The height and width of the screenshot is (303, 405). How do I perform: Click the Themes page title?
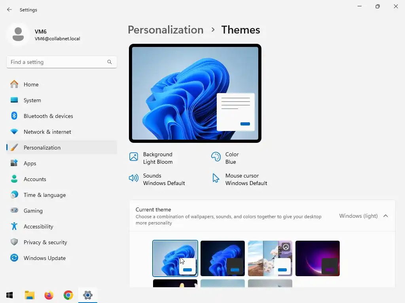tap(240, 30)
